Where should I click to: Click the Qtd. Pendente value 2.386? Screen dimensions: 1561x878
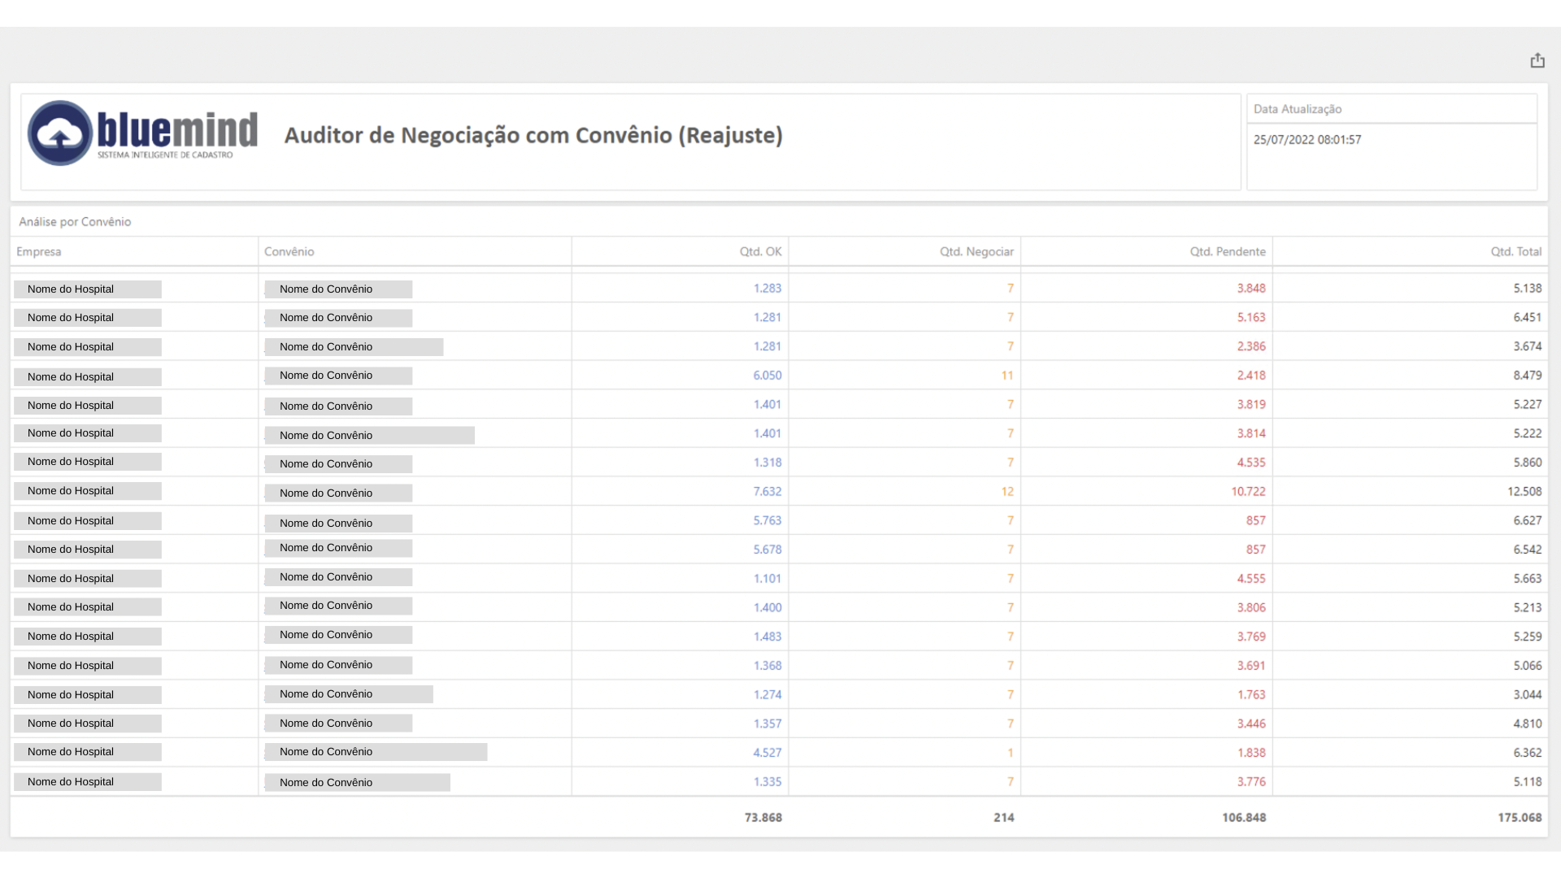click(x=1251, y=346)
